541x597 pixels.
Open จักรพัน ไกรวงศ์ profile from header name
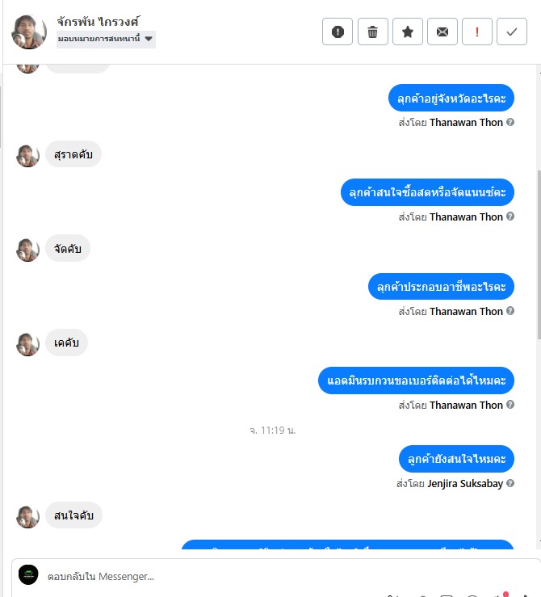(99, 21)
